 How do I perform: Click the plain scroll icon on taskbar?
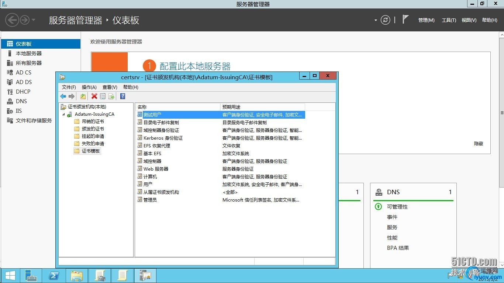click(x=122, y=276)
